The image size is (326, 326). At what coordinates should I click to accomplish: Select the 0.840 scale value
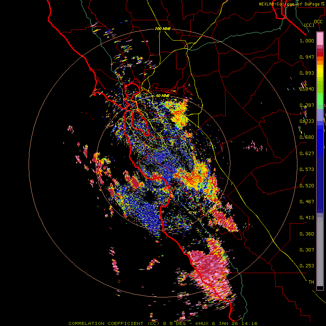click(307, 89)
